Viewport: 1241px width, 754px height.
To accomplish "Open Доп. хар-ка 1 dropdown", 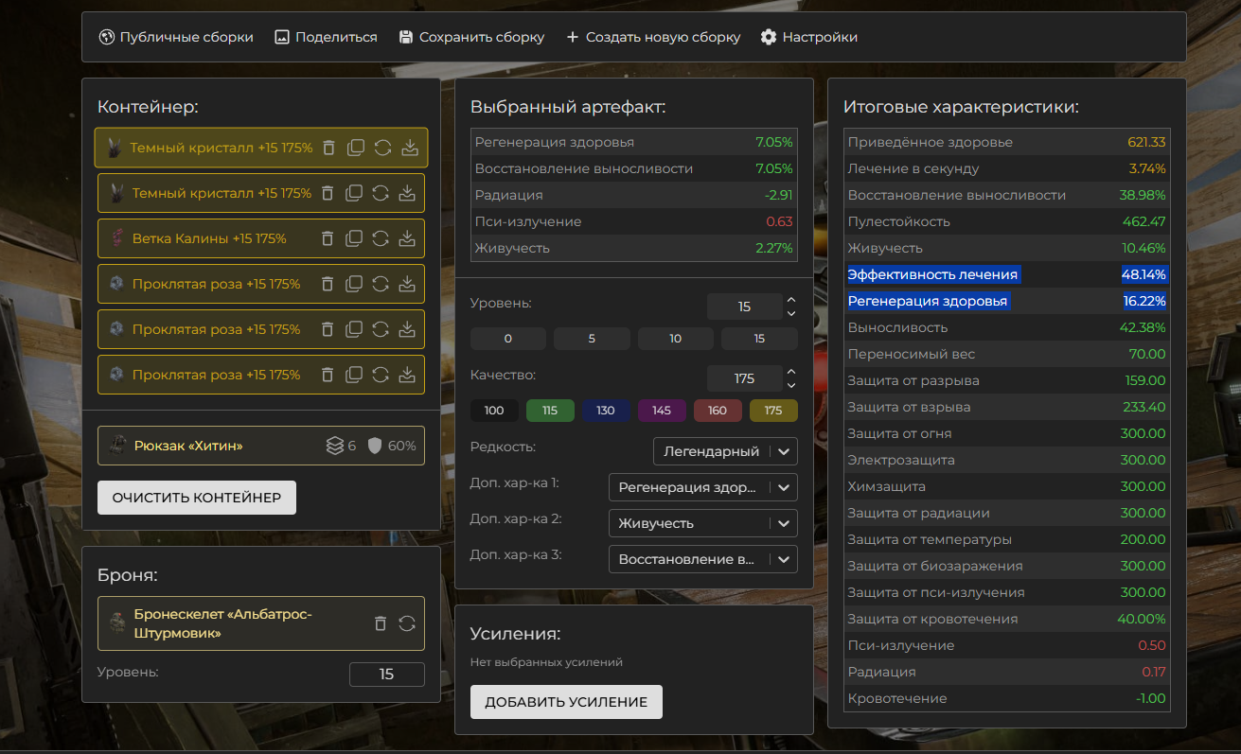I will point(703,487).
